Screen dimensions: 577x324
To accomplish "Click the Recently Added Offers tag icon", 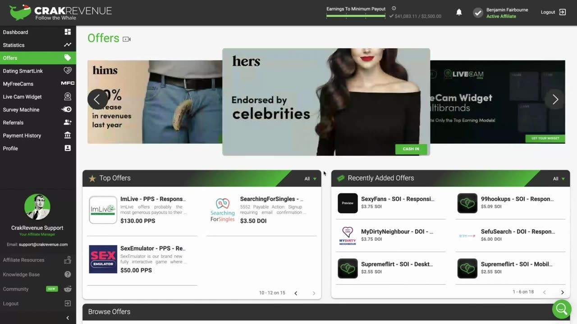I will coord(341,178).
